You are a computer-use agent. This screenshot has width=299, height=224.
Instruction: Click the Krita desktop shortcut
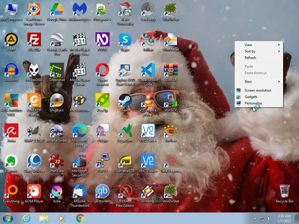coord(57,194)
